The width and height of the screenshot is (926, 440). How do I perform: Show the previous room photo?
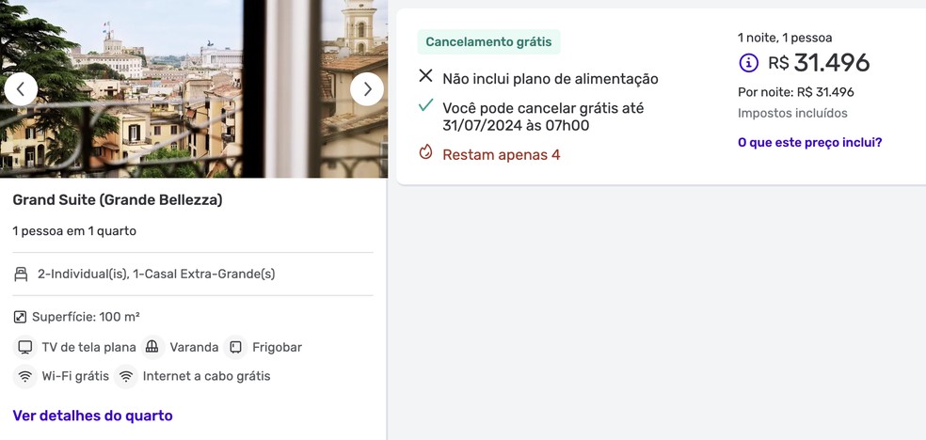click(21, 89)
